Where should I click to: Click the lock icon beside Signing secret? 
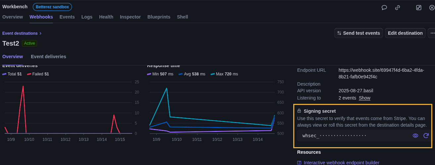(x=299, y=111)
